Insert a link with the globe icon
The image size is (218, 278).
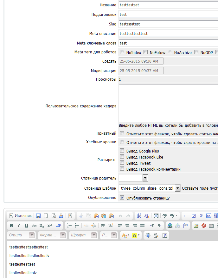pyautogui.click(x=170, y=226)
